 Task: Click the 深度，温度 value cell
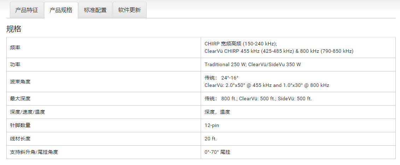tap(217, 112)
